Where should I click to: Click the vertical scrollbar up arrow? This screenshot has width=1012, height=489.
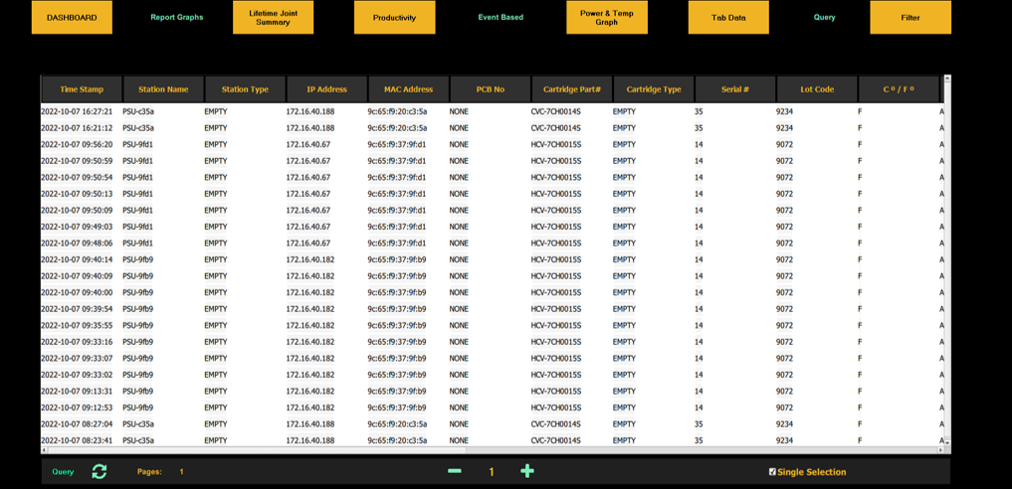click(x=946, y=79)
